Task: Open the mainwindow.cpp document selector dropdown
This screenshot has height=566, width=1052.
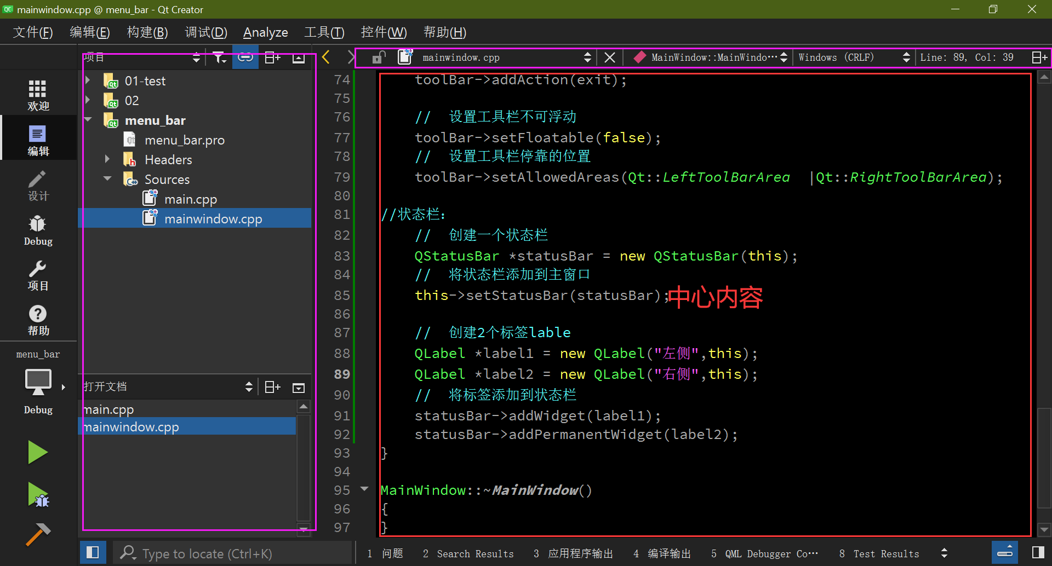Action: [587, 57]
